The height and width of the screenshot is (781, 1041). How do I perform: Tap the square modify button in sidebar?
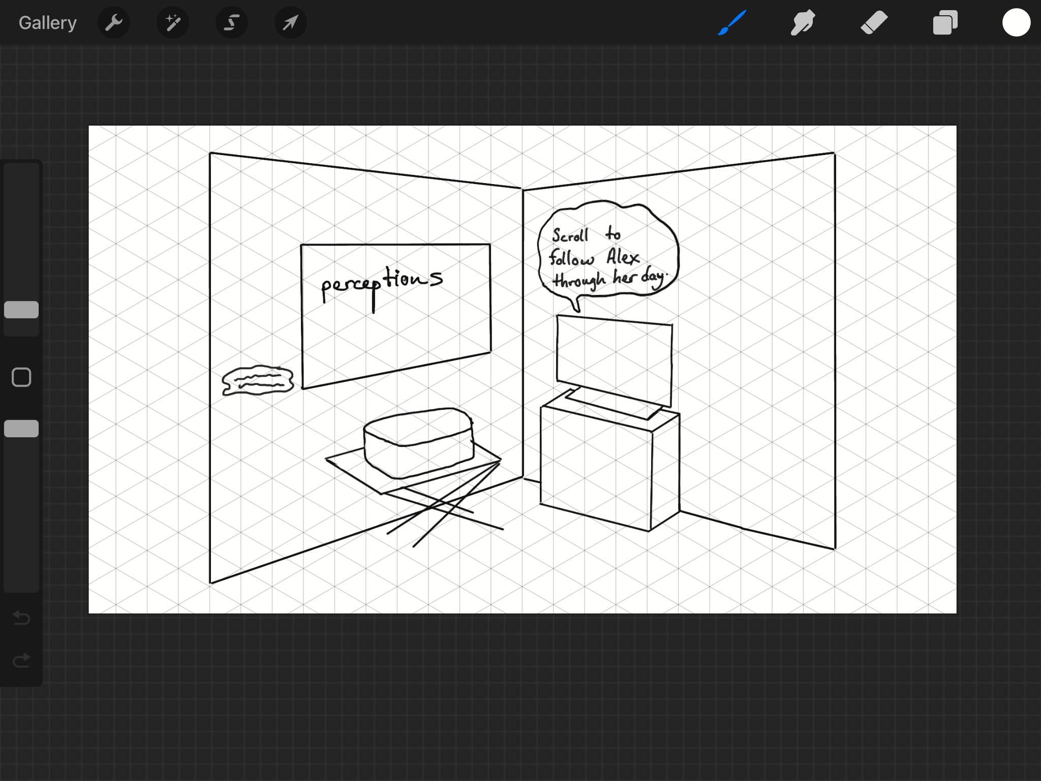pyautogui.click(x=21, y=377)
